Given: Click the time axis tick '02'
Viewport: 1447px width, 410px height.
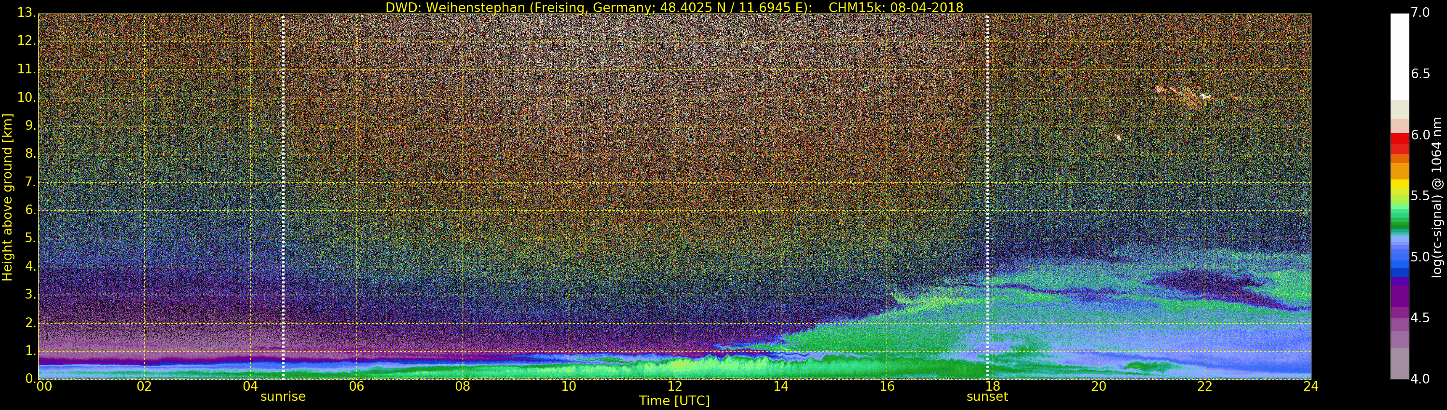Looking at the screenshot, I should pos(144,386).
